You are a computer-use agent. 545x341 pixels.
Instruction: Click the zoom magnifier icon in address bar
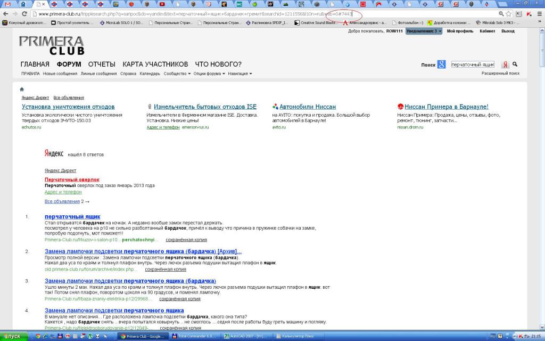(501, 14)
